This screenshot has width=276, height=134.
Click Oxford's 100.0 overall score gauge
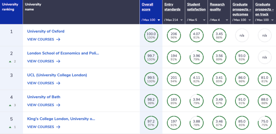(151, 35)
